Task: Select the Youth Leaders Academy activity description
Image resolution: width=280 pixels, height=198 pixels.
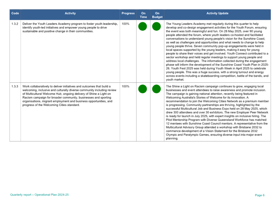Action: click(70, 27)
